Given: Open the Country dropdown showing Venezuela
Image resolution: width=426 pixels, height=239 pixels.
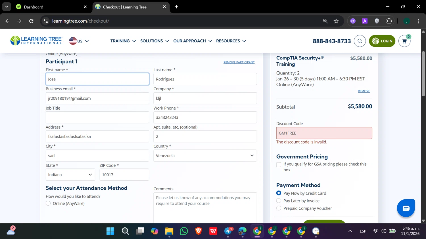Looking at the screenshot, I should (x=205, y=155).
